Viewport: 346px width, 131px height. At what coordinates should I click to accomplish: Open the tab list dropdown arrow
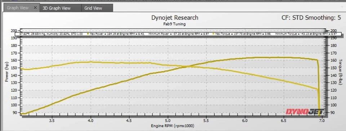click(x=342, y=7)
